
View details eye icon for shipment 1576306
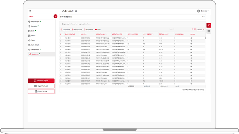click(191, 73)
